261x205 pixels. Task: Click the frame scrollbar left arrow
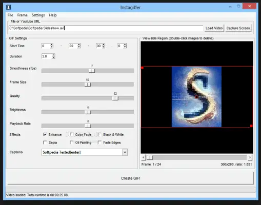(x=144, y=157)
